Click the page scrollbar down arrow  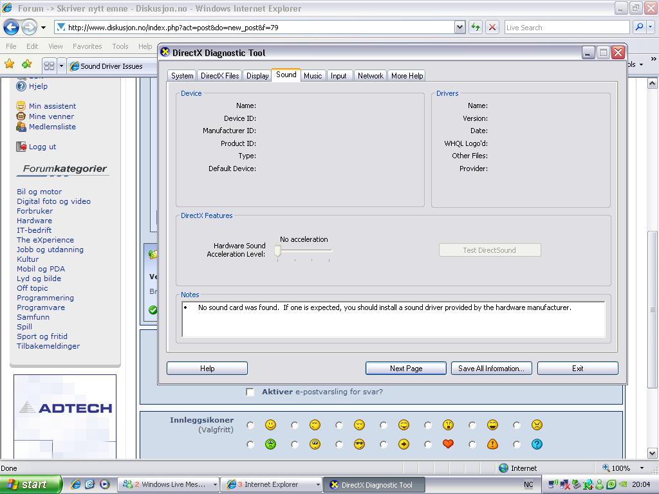653,453
